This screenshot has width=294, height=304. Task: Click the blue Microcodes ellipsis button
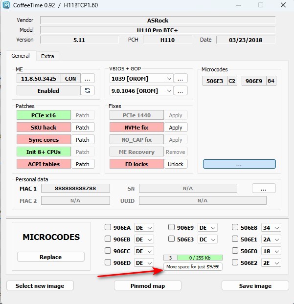point(239,164)
